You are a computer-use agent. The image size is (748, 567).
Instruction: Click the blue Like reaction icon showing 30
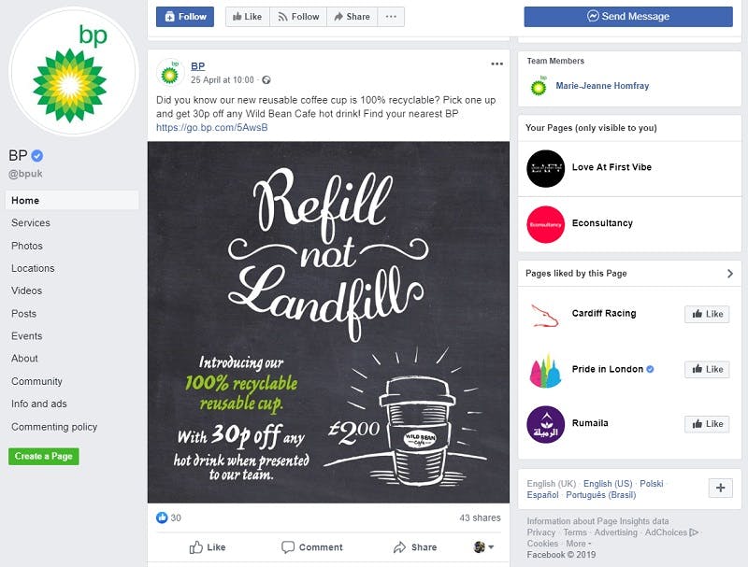pyautogui.click(x=162, y=517)
